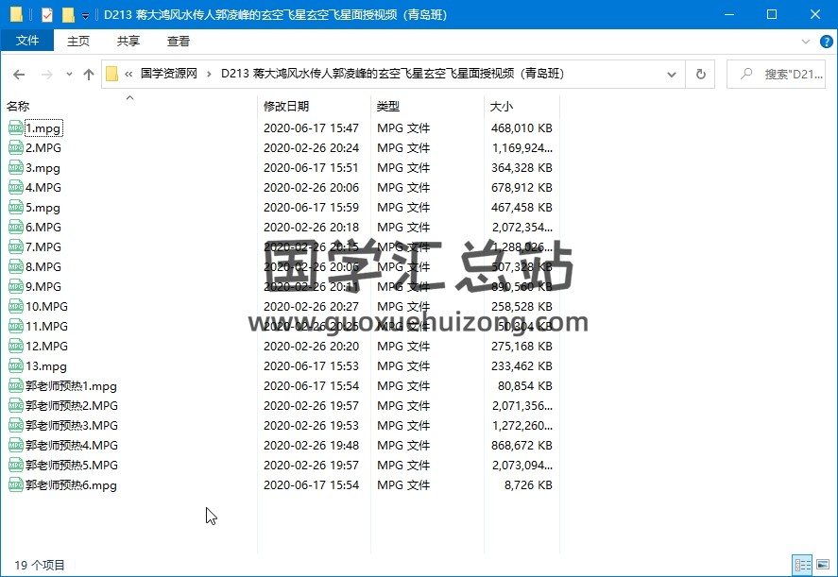Click 国学资源网 breadcrumb in address bar

(169, 74)
